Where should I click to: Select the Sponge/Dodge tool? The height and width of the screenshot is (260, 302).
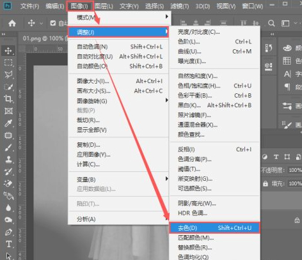[8, 220]
